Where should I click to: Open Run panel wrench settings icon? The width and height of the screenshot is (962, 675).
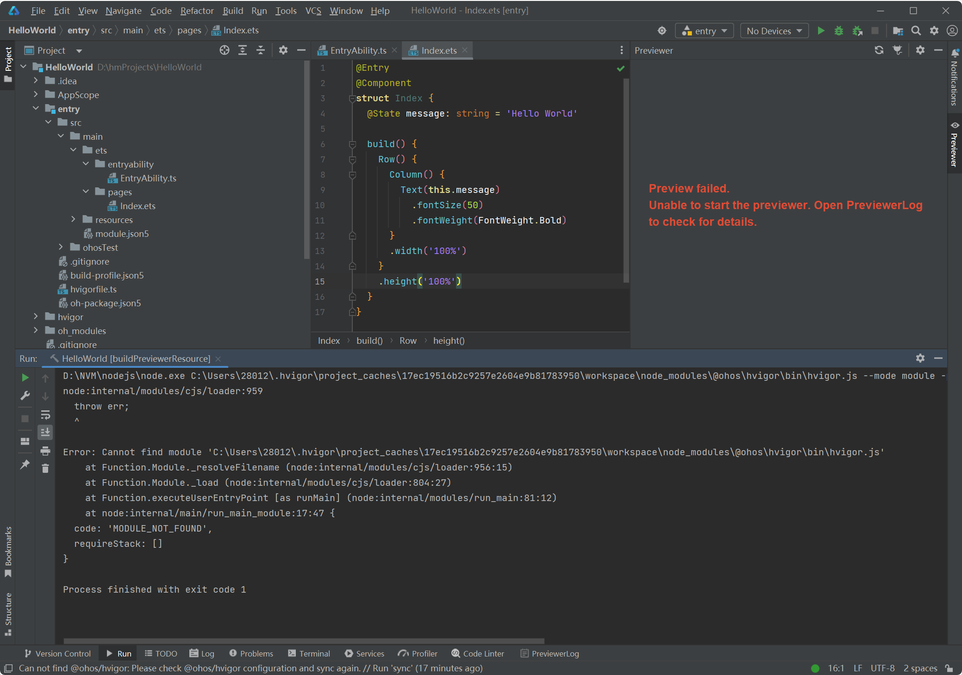click(25, 396)
